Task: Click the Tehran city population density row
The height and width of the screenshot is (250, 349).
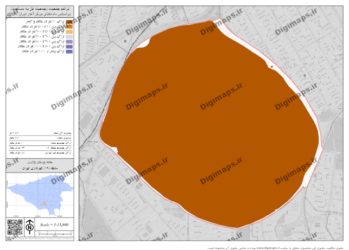Action: click(x=40, y=153)
